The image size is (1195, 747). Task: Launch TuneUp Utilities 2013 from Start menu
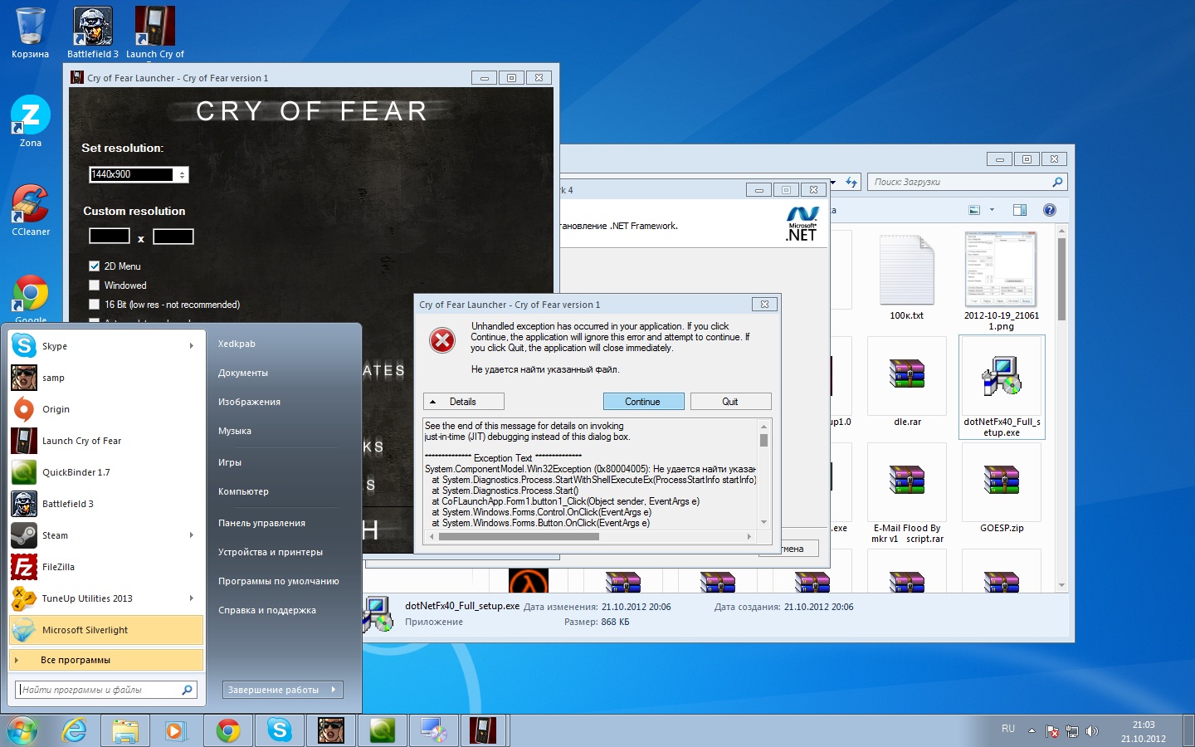click(105, 598)
